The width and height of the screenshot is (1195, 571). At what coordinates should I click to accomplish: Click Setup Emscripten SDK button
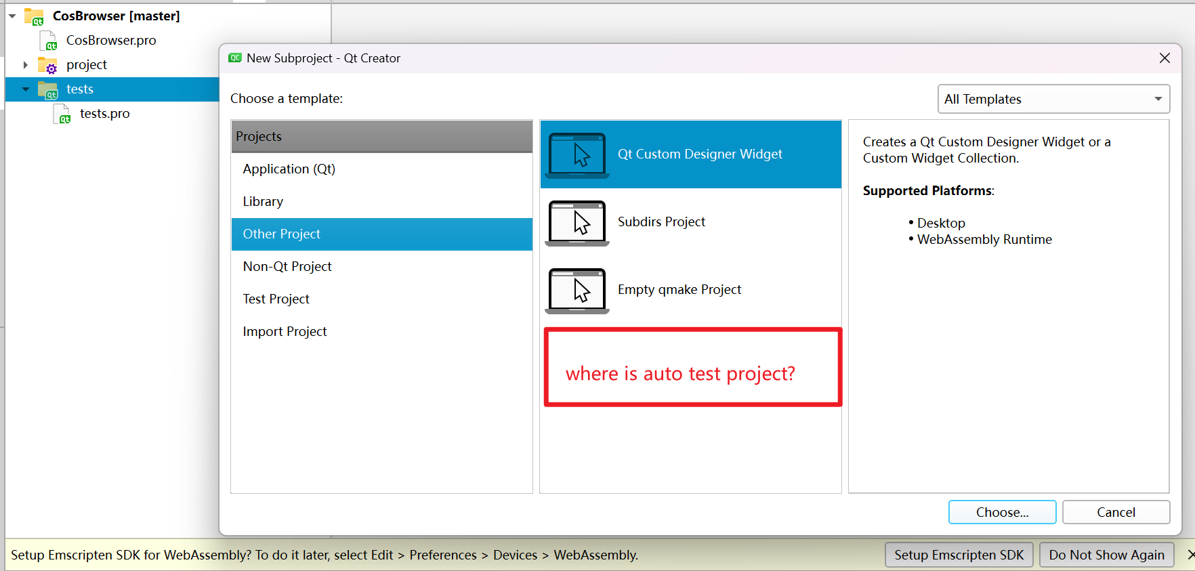[959, 555]
